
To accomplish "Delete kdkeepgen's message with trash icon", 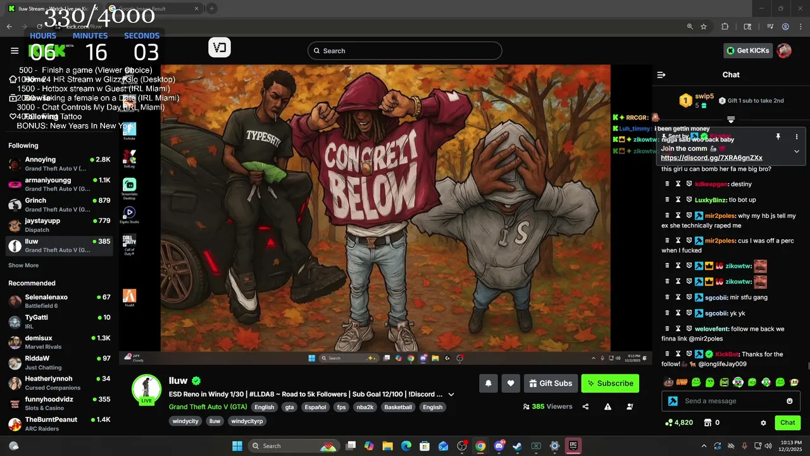I will point(667,184).
